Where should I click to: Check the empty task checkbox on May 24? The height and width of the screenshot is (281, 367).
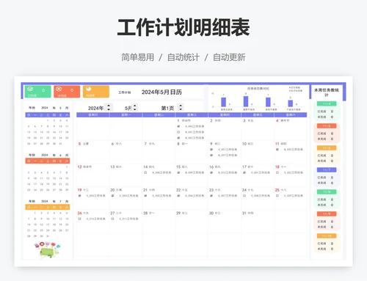point(244,196)
